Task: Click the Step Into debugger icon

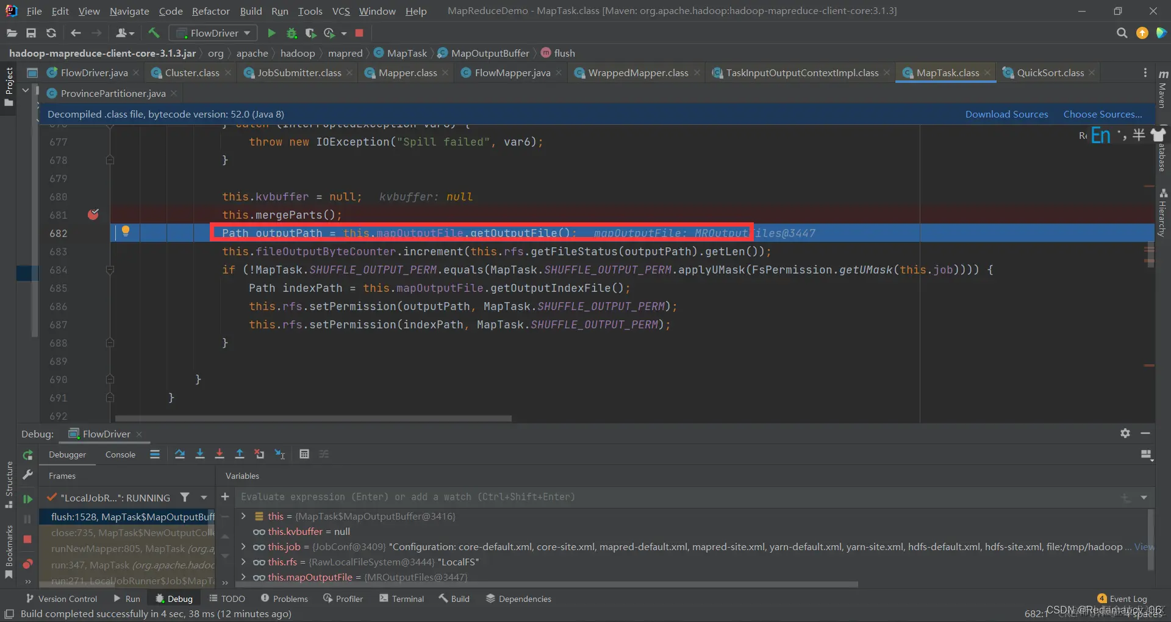Action: (199, 454)
